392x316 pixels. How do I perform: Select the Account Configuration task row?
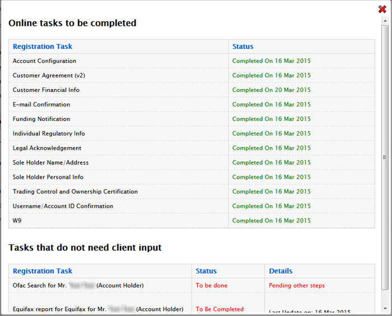click(x=45, y=61)
